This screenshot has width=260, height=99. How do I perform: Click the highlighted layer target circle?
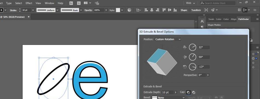(253, 58)
